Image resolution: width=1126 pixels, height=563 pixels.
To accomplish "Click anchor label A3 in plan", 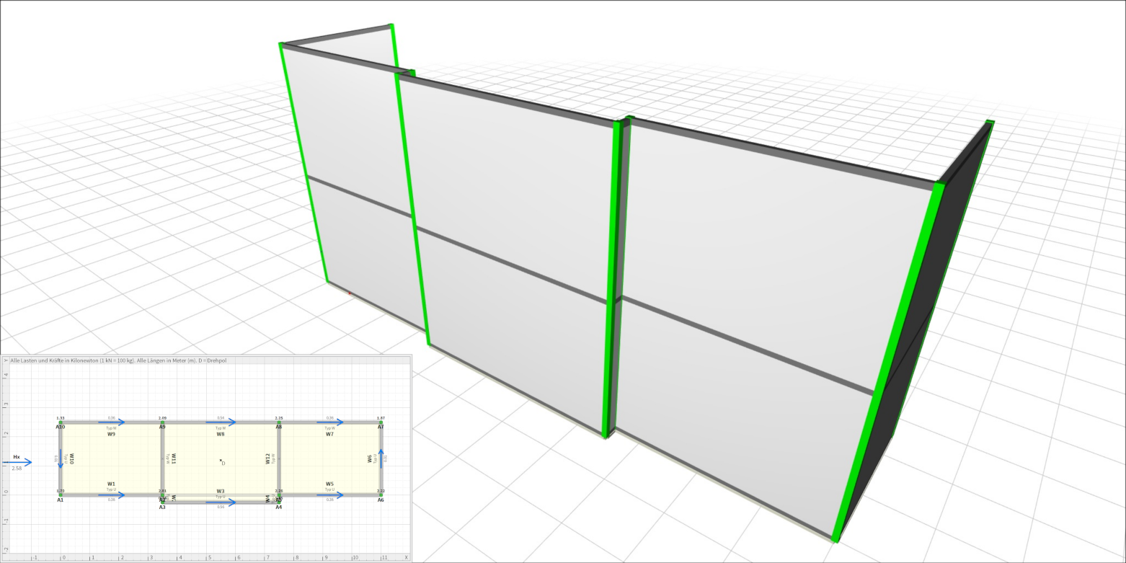I will [162, 507].
